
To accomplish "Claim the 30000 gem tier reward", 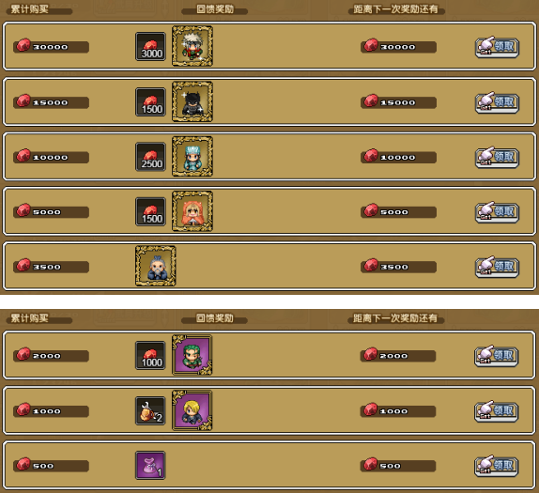I will [x=497, y=47].
